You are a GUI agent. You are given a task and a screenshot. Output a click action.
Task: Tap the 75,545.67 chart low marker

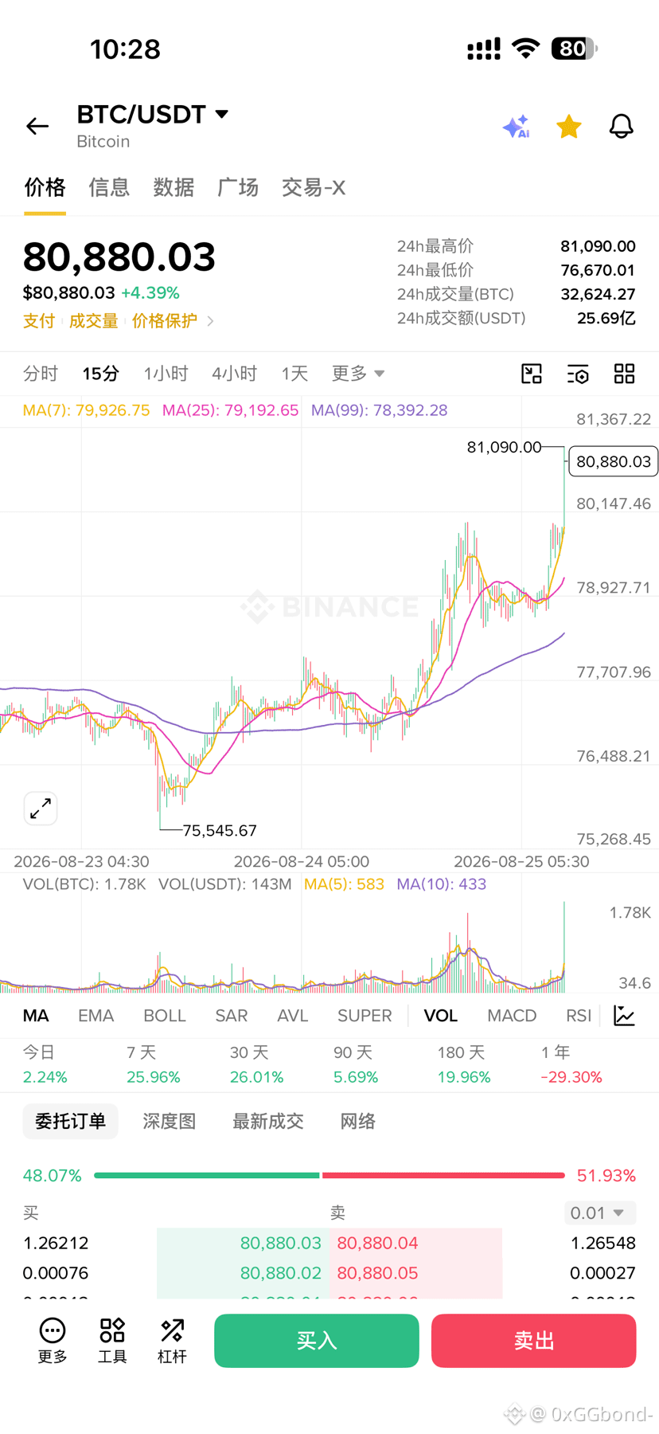(x=220, y=831)
